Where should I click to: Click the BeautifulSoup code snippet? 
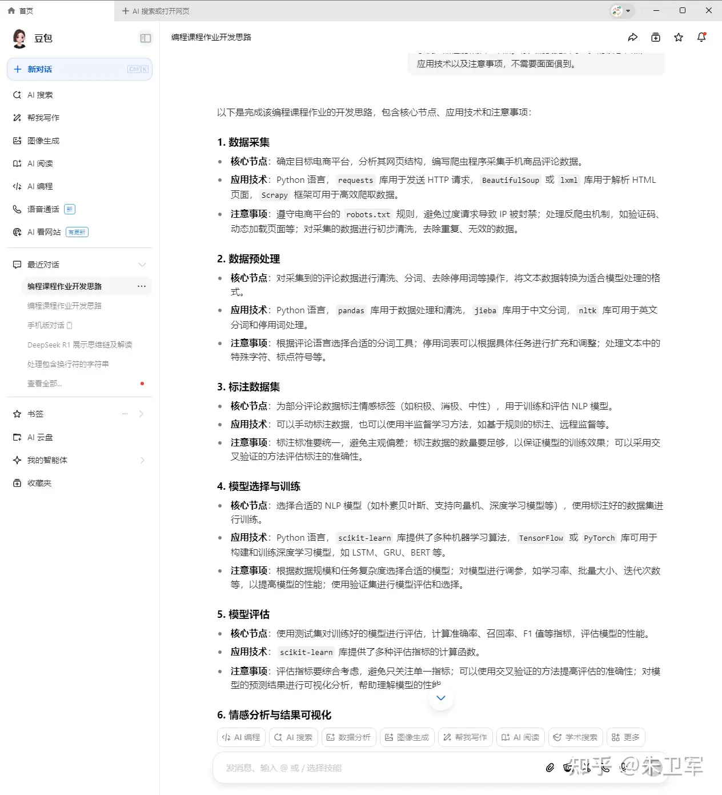coord(511,180)
